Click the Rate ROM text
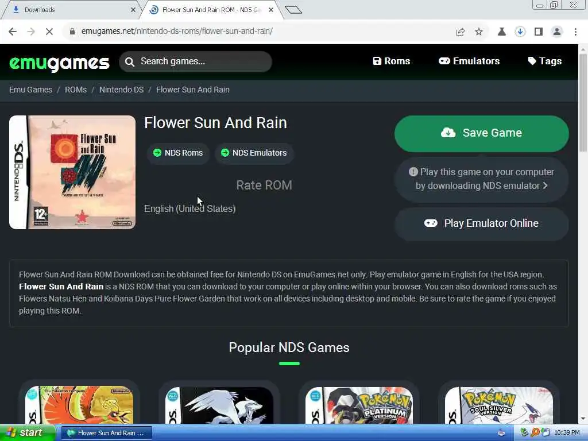The image size is (588, 441). click(264, 185)
